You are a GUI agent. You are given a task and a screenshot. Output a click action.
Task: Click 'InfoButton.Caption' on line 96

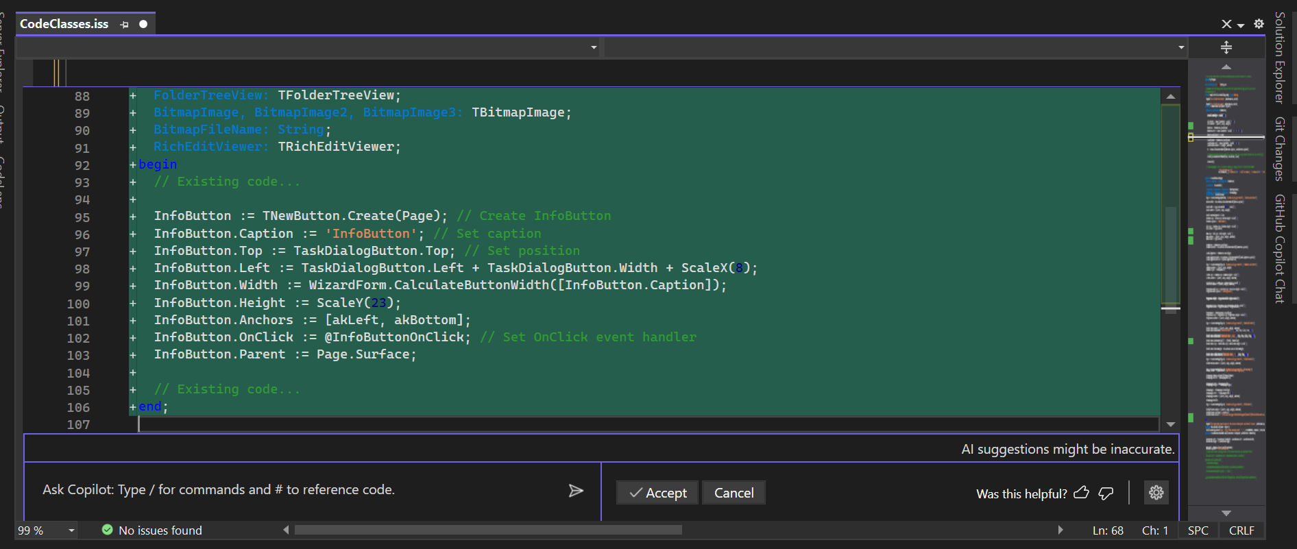coord(223,234)
